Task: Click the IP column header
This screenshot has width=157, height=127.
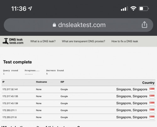Action: click(x=3, y=82)
